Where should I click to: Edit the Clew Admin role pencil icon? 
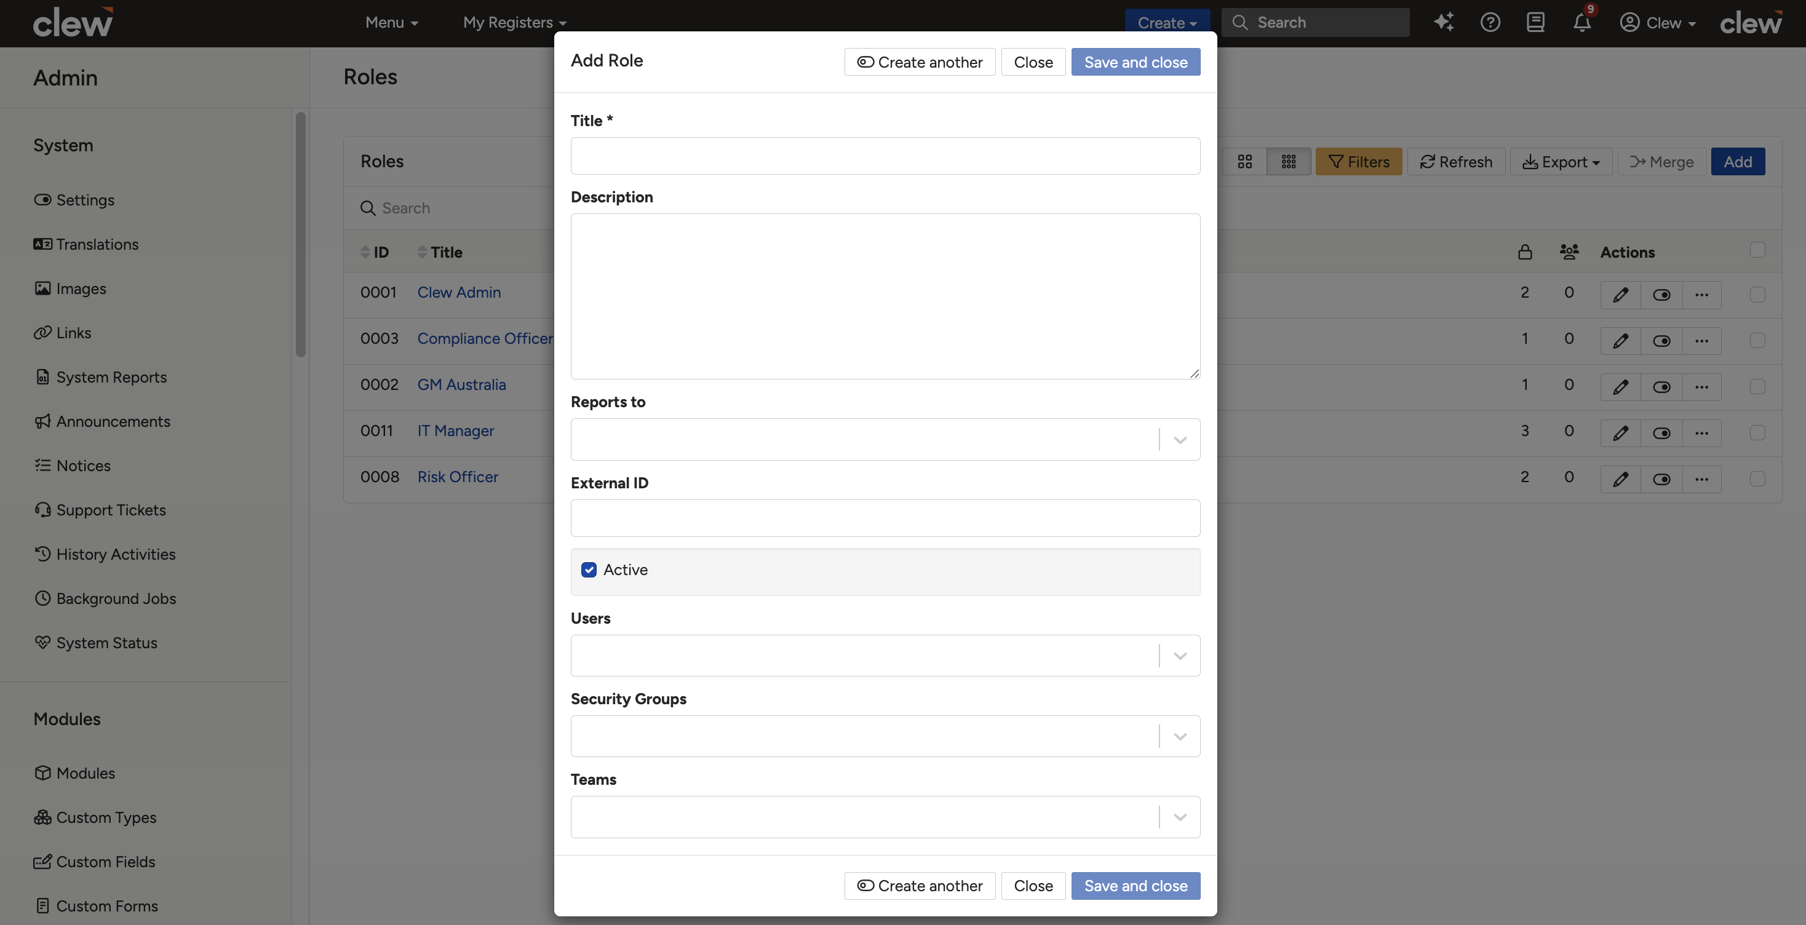click(1620, 295)
